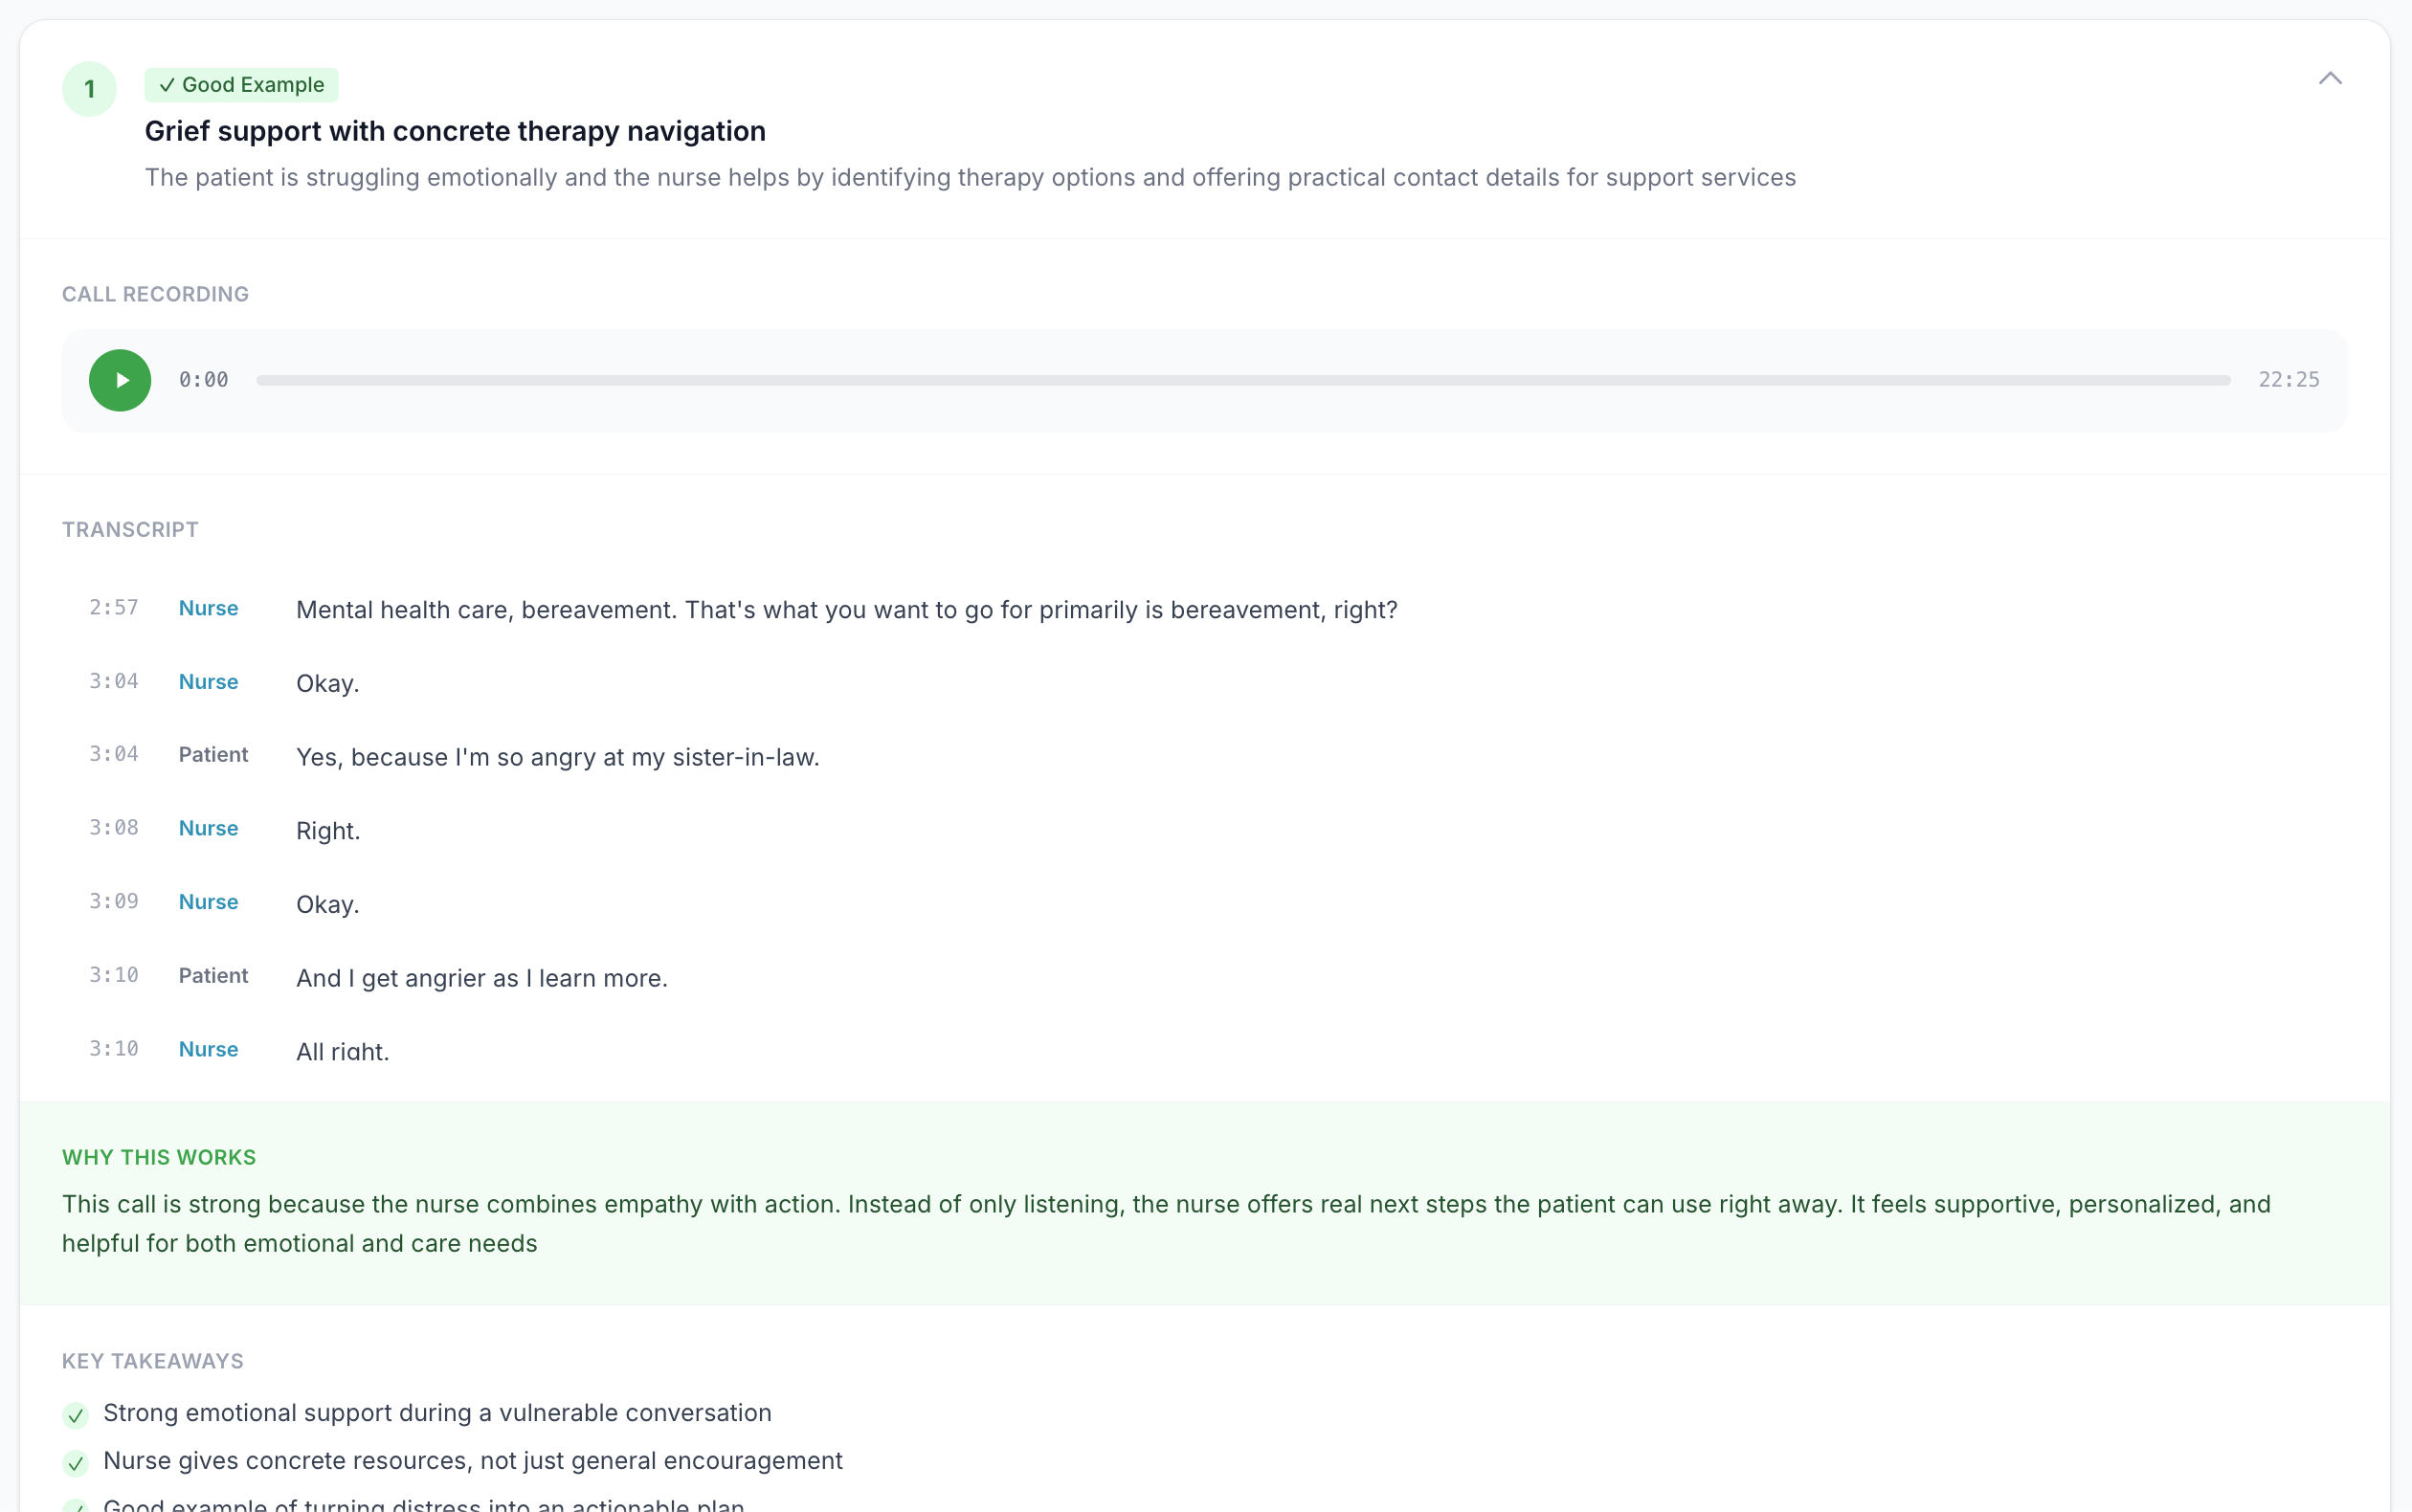Click the 0:00 current time label
Image resolution: width=2412 pixels, height=1512 pixels.
(204, 380)
